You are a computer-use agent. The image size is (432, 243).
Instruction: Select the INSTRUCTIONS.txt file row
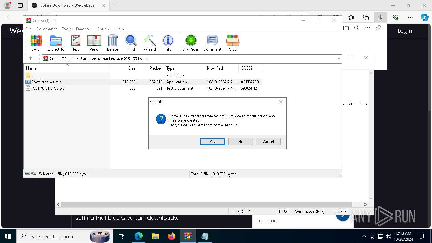tap(143, 88)
